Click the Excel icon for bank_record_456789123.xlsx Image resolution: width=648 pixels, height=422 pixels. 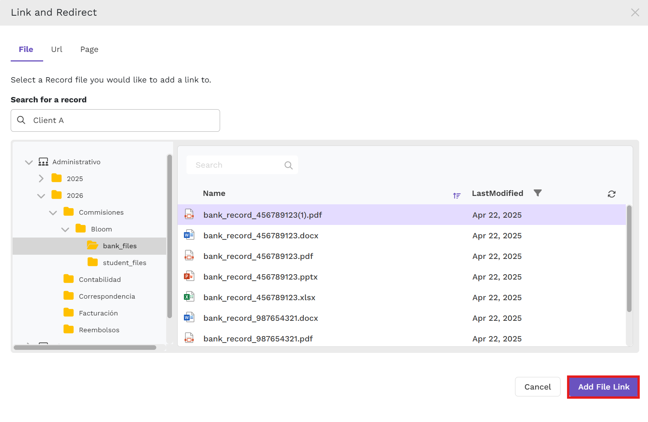[189, 297]
